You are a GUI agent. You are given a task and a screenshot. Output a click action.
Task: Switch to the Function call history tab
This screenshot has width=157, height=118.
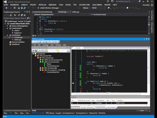87,108
